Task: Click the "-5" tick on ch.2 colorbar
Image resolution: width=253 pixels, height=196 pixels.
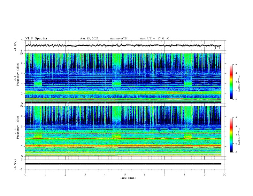Action: [x=236, y=135]
